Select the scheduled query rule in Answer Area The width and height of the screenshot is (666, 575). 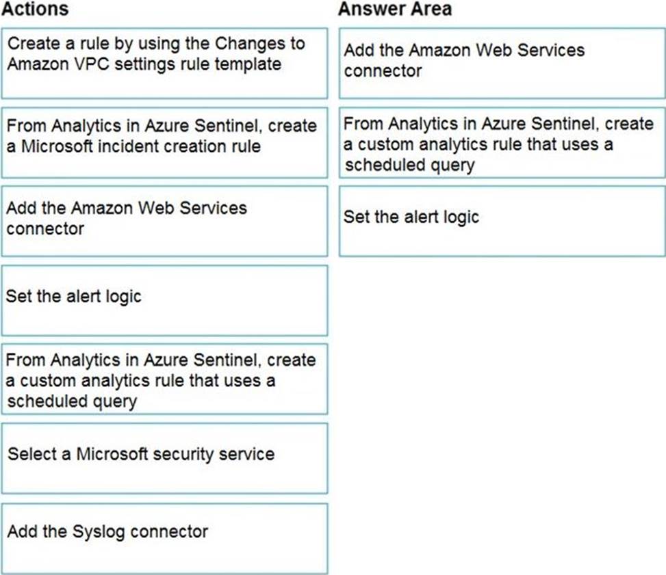pyautogui.click(x=502, y=143)
